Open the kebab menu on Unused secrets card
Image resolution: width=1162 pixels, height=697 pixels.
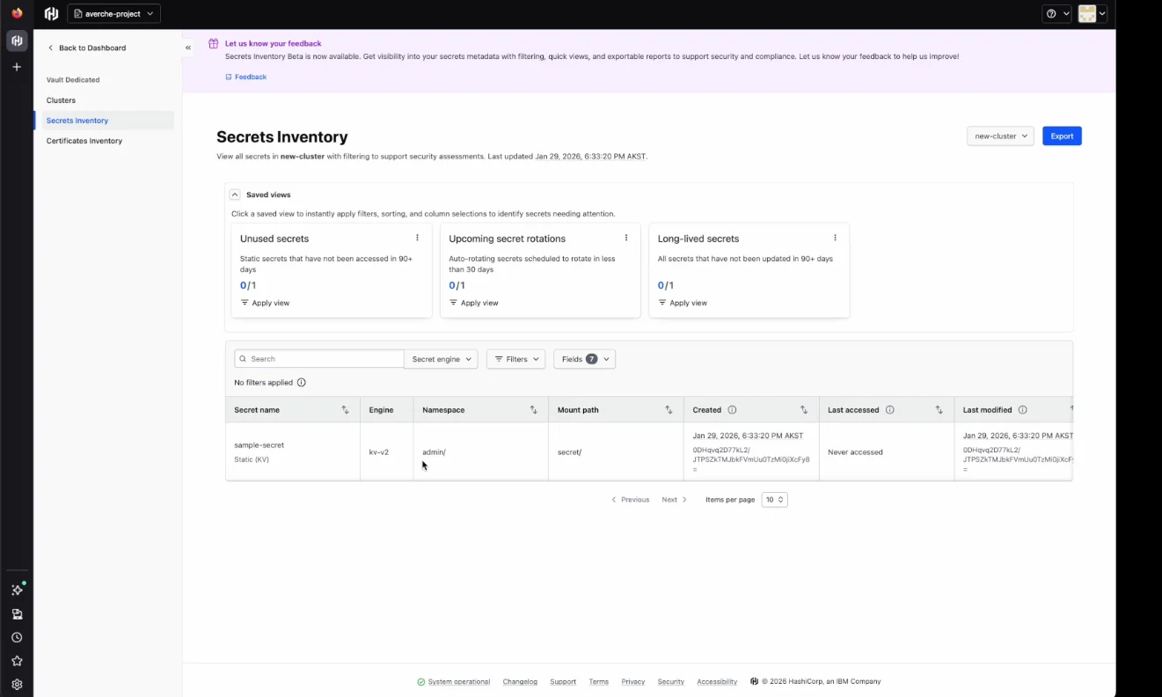[417, 237]
